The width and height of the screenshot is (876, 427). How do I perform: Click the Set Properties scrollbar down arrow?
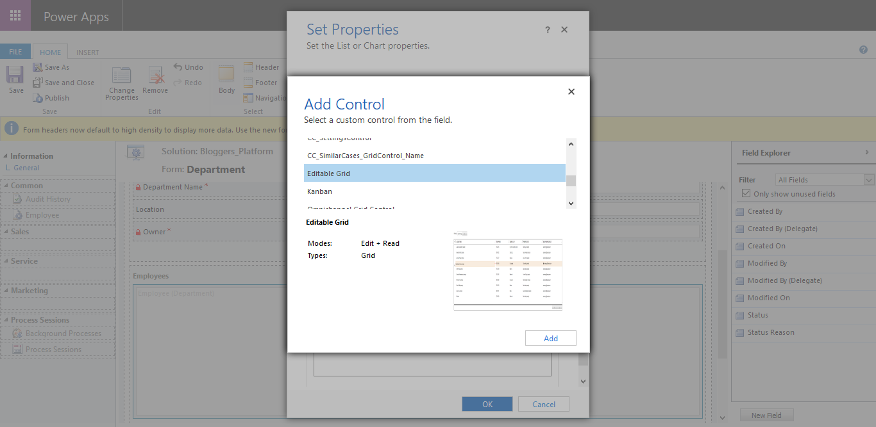pos(583,381)
